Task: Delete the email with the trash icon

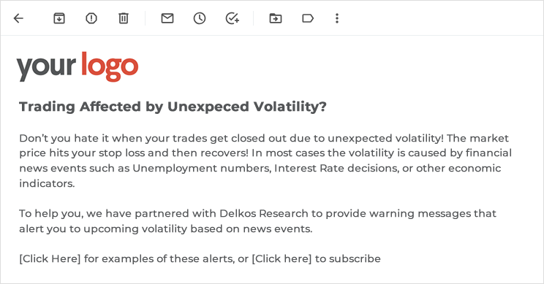Action: 124,18
